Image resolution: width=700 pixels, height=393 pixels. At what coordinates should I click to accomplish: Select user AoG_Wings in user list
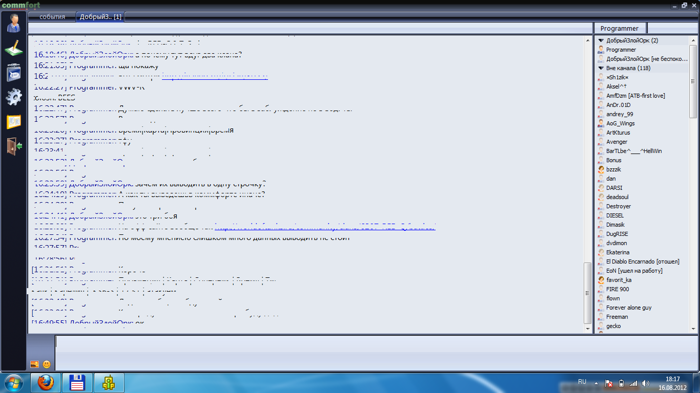620,123
